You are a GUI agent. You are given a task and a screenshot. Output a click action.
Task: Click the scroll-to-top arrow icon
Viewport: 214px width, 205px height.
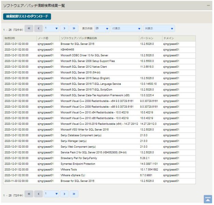[208, 199]
